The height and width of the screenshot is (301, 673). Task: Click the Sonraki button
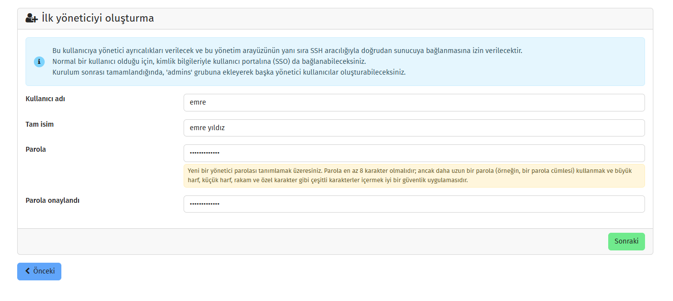pos(626,242)
